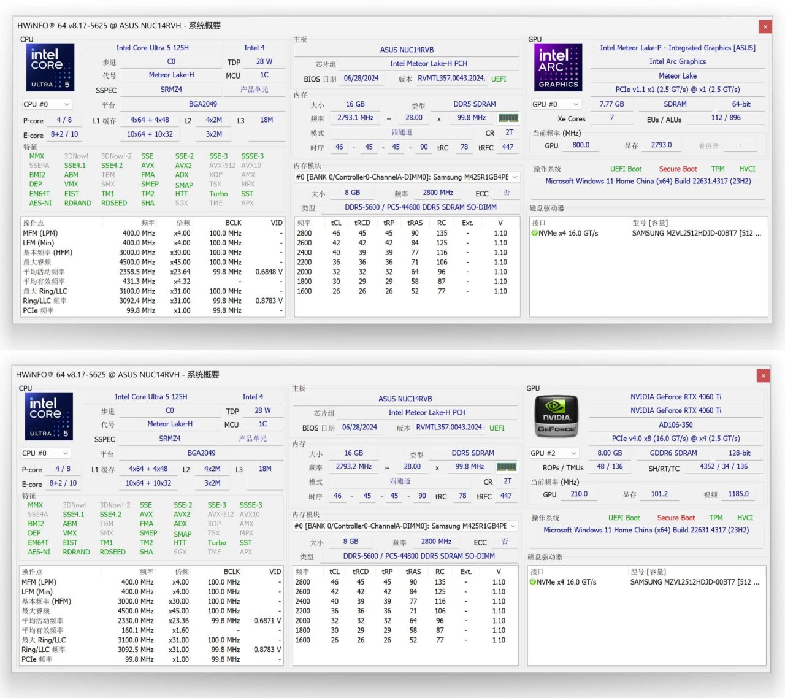Click the Intel Core Ultra 5 logo in the NVIDIA window
Screen dimensions: 785x698
tap(49, 416)
